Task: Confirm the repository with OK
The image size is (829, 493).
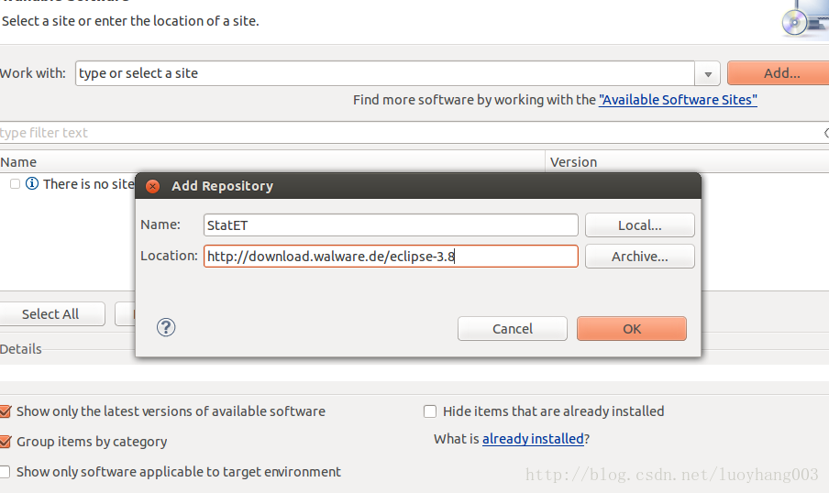Action: tap(632, 329)
